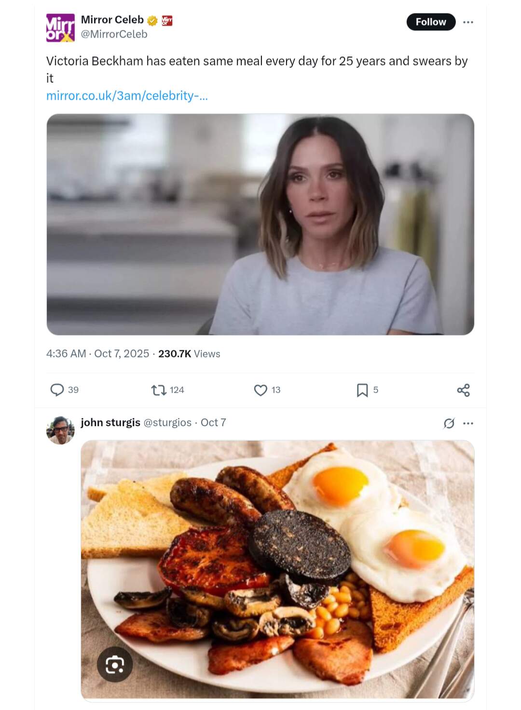The image size is (521, 710).
Task: Click the retweet icon
Action: click(159, 389)
